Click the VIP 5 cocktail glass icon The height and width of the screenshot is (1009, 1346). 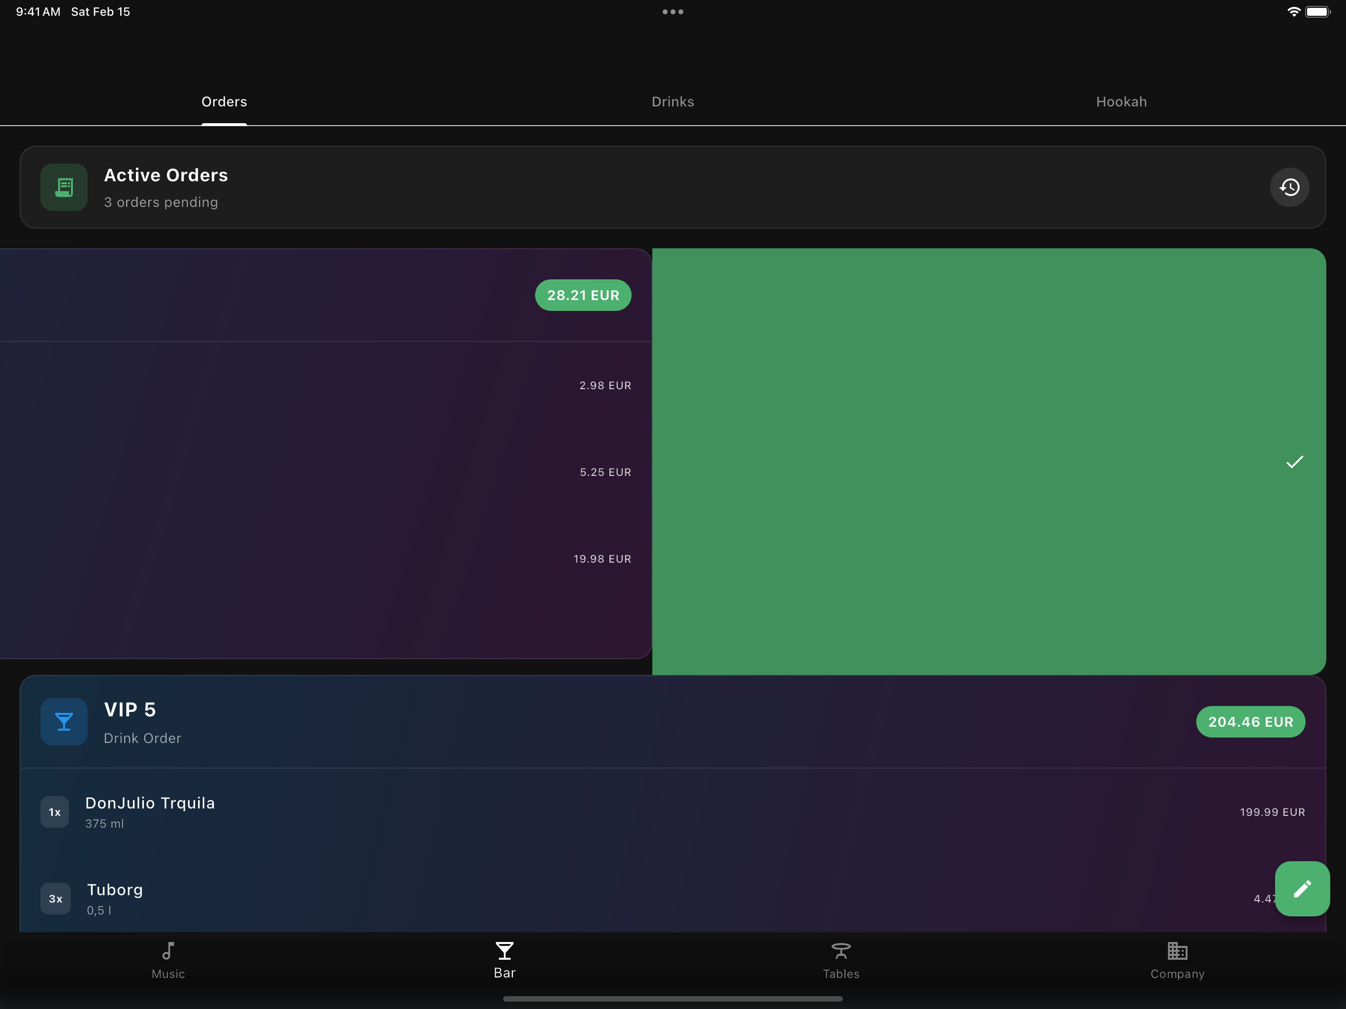point(64,722)
